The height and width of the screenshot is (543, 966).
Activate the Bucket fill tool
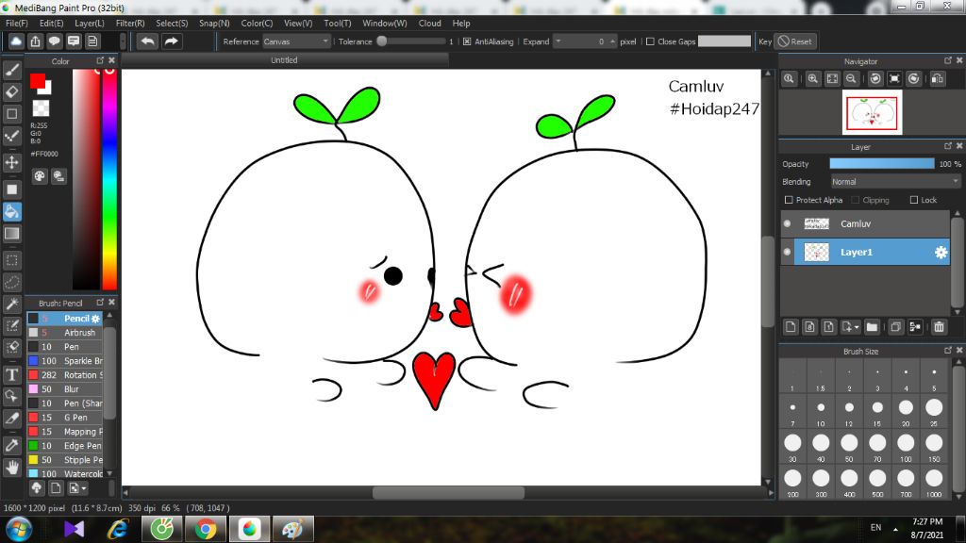click(11, 211)
